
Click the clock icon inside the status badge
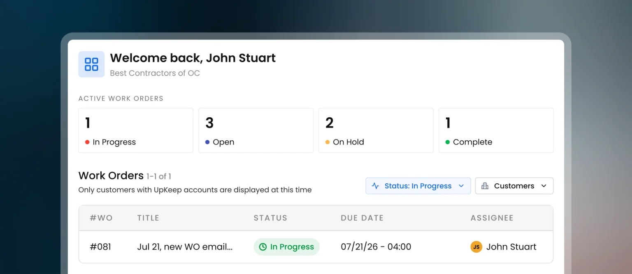[263, 247]
